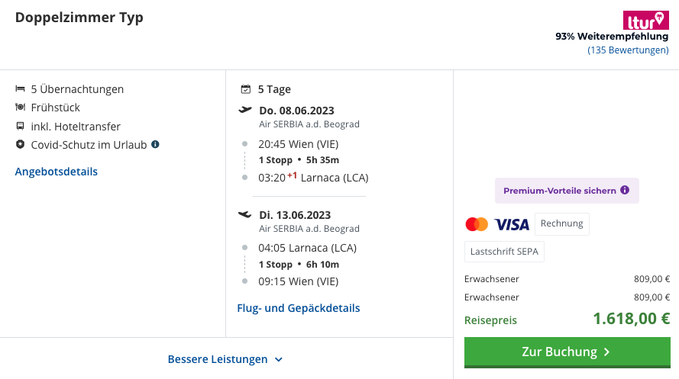
Task: Open Angebotsdetails link
Action: point(57,172)
